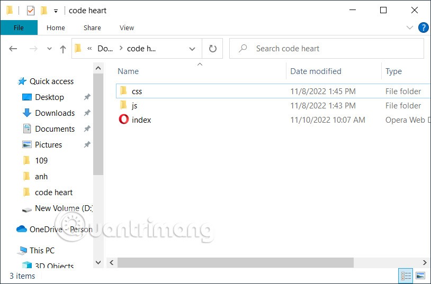Click the Properties checkmark icon in title bar
The image size is (431, 284).
coord(31,11)
